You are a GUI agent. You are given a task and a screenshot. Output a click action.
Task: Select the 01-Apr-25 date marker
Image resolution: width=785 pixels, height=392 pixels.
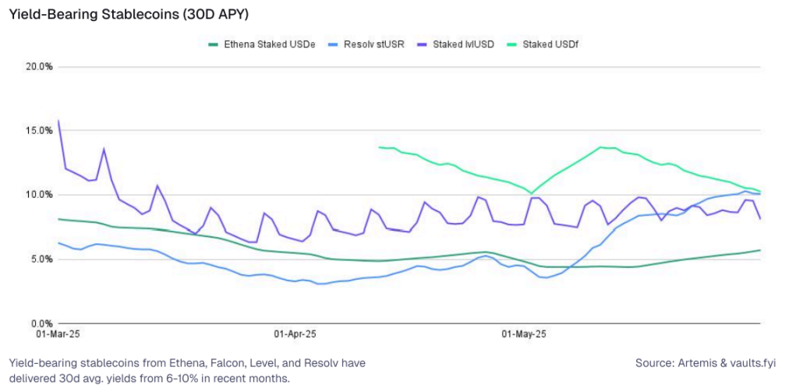(295, 334)
